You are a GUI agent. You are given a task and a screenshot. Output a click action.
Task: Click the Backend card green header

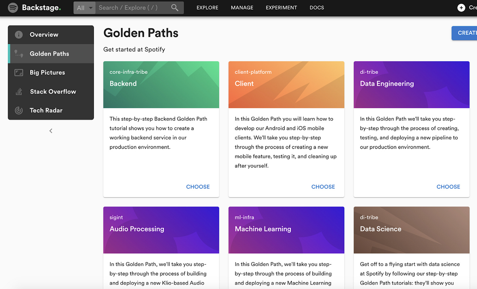[x=161, y=85]
